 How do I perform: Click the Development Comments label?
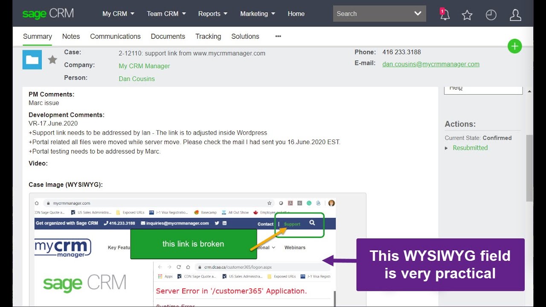click(67, 115)
